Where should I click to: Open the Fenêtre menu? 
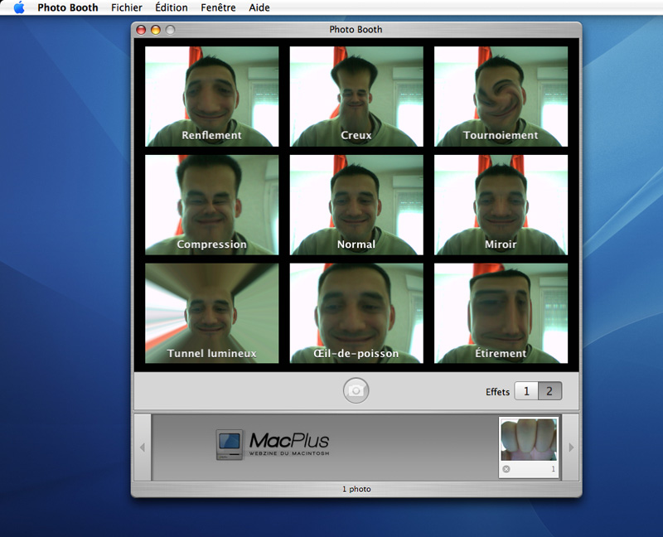(218, 7)
